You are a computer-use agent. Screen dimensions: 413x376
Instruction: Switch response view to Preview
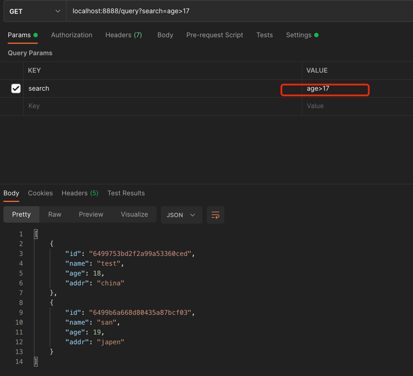[91, 214]
